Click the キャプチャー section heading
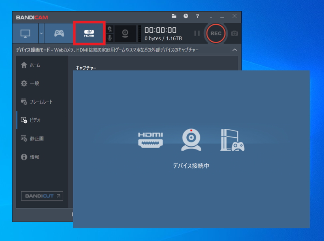Screen dimensions: 324x241 [x=86, y=68]
